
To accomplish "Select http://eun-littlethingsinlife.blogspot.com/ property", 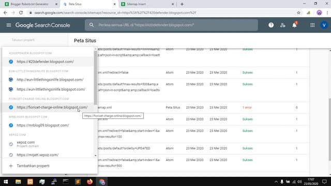I will [x=48, y=80].
